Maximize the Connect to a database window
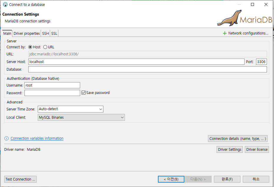 point(252,4)
